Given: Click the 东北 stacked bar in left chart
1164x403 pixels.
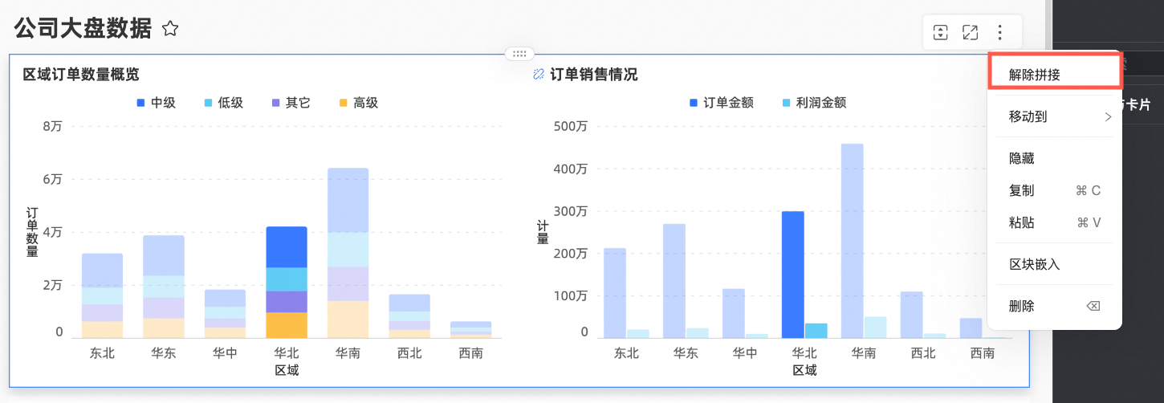Looking at the screenshot, I should click(102, 295).
